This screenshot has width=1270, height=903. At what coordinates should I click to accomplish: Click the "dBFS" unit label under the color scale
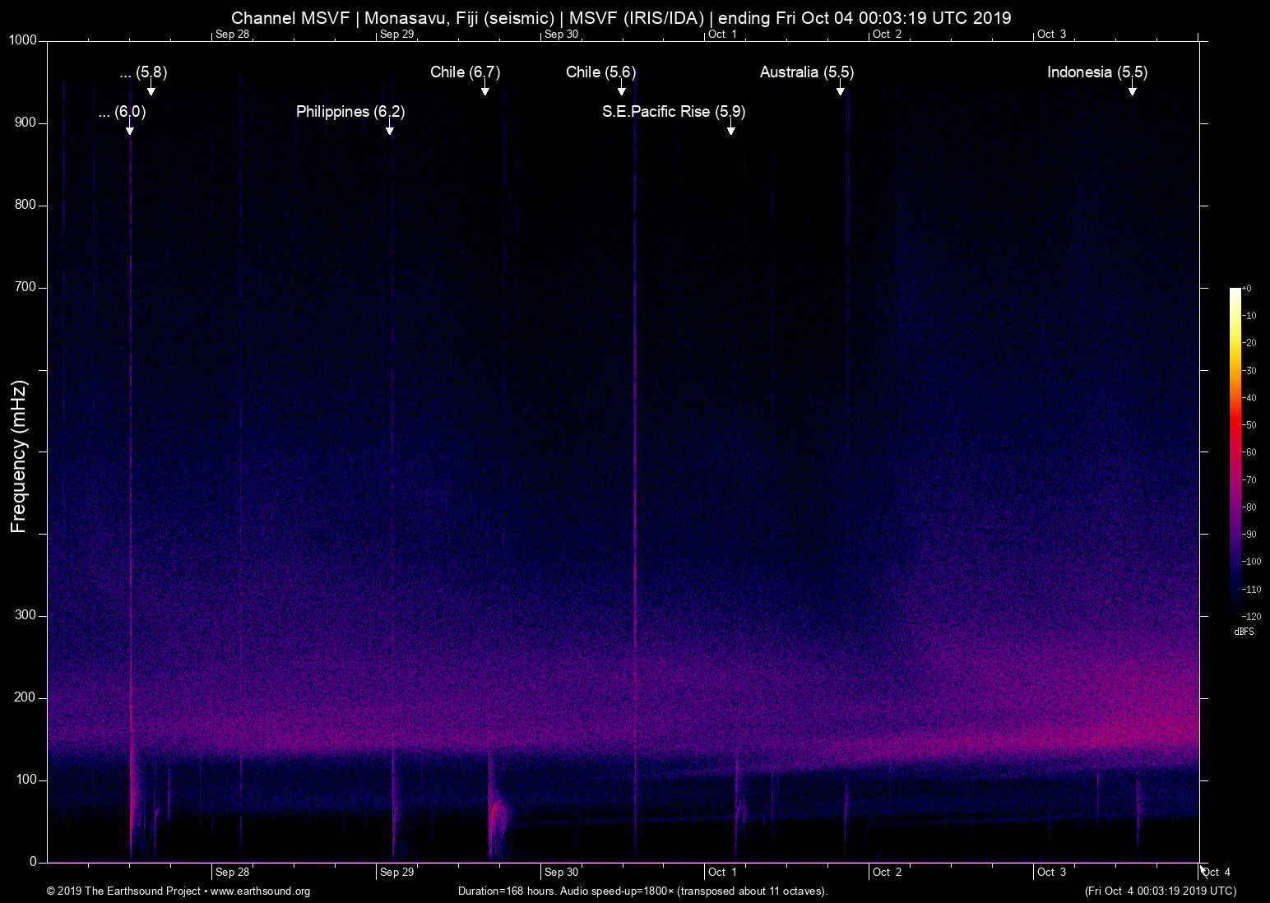pyautogui.click(x=1245, y=632)
